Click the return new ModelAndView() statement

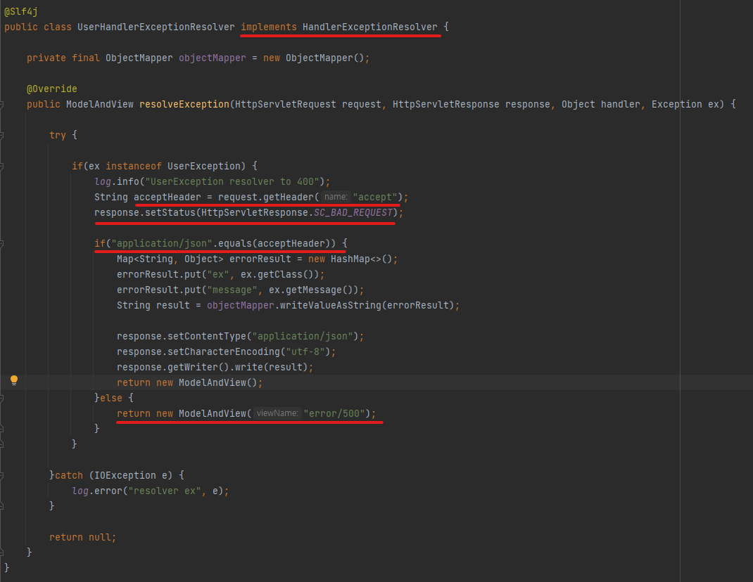190,382
